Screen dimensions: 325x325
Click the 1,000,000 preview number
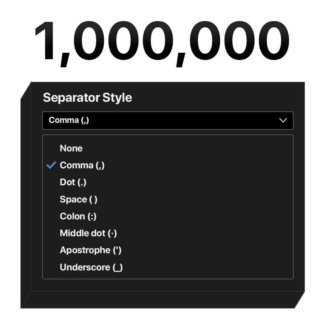pos(162,41)
